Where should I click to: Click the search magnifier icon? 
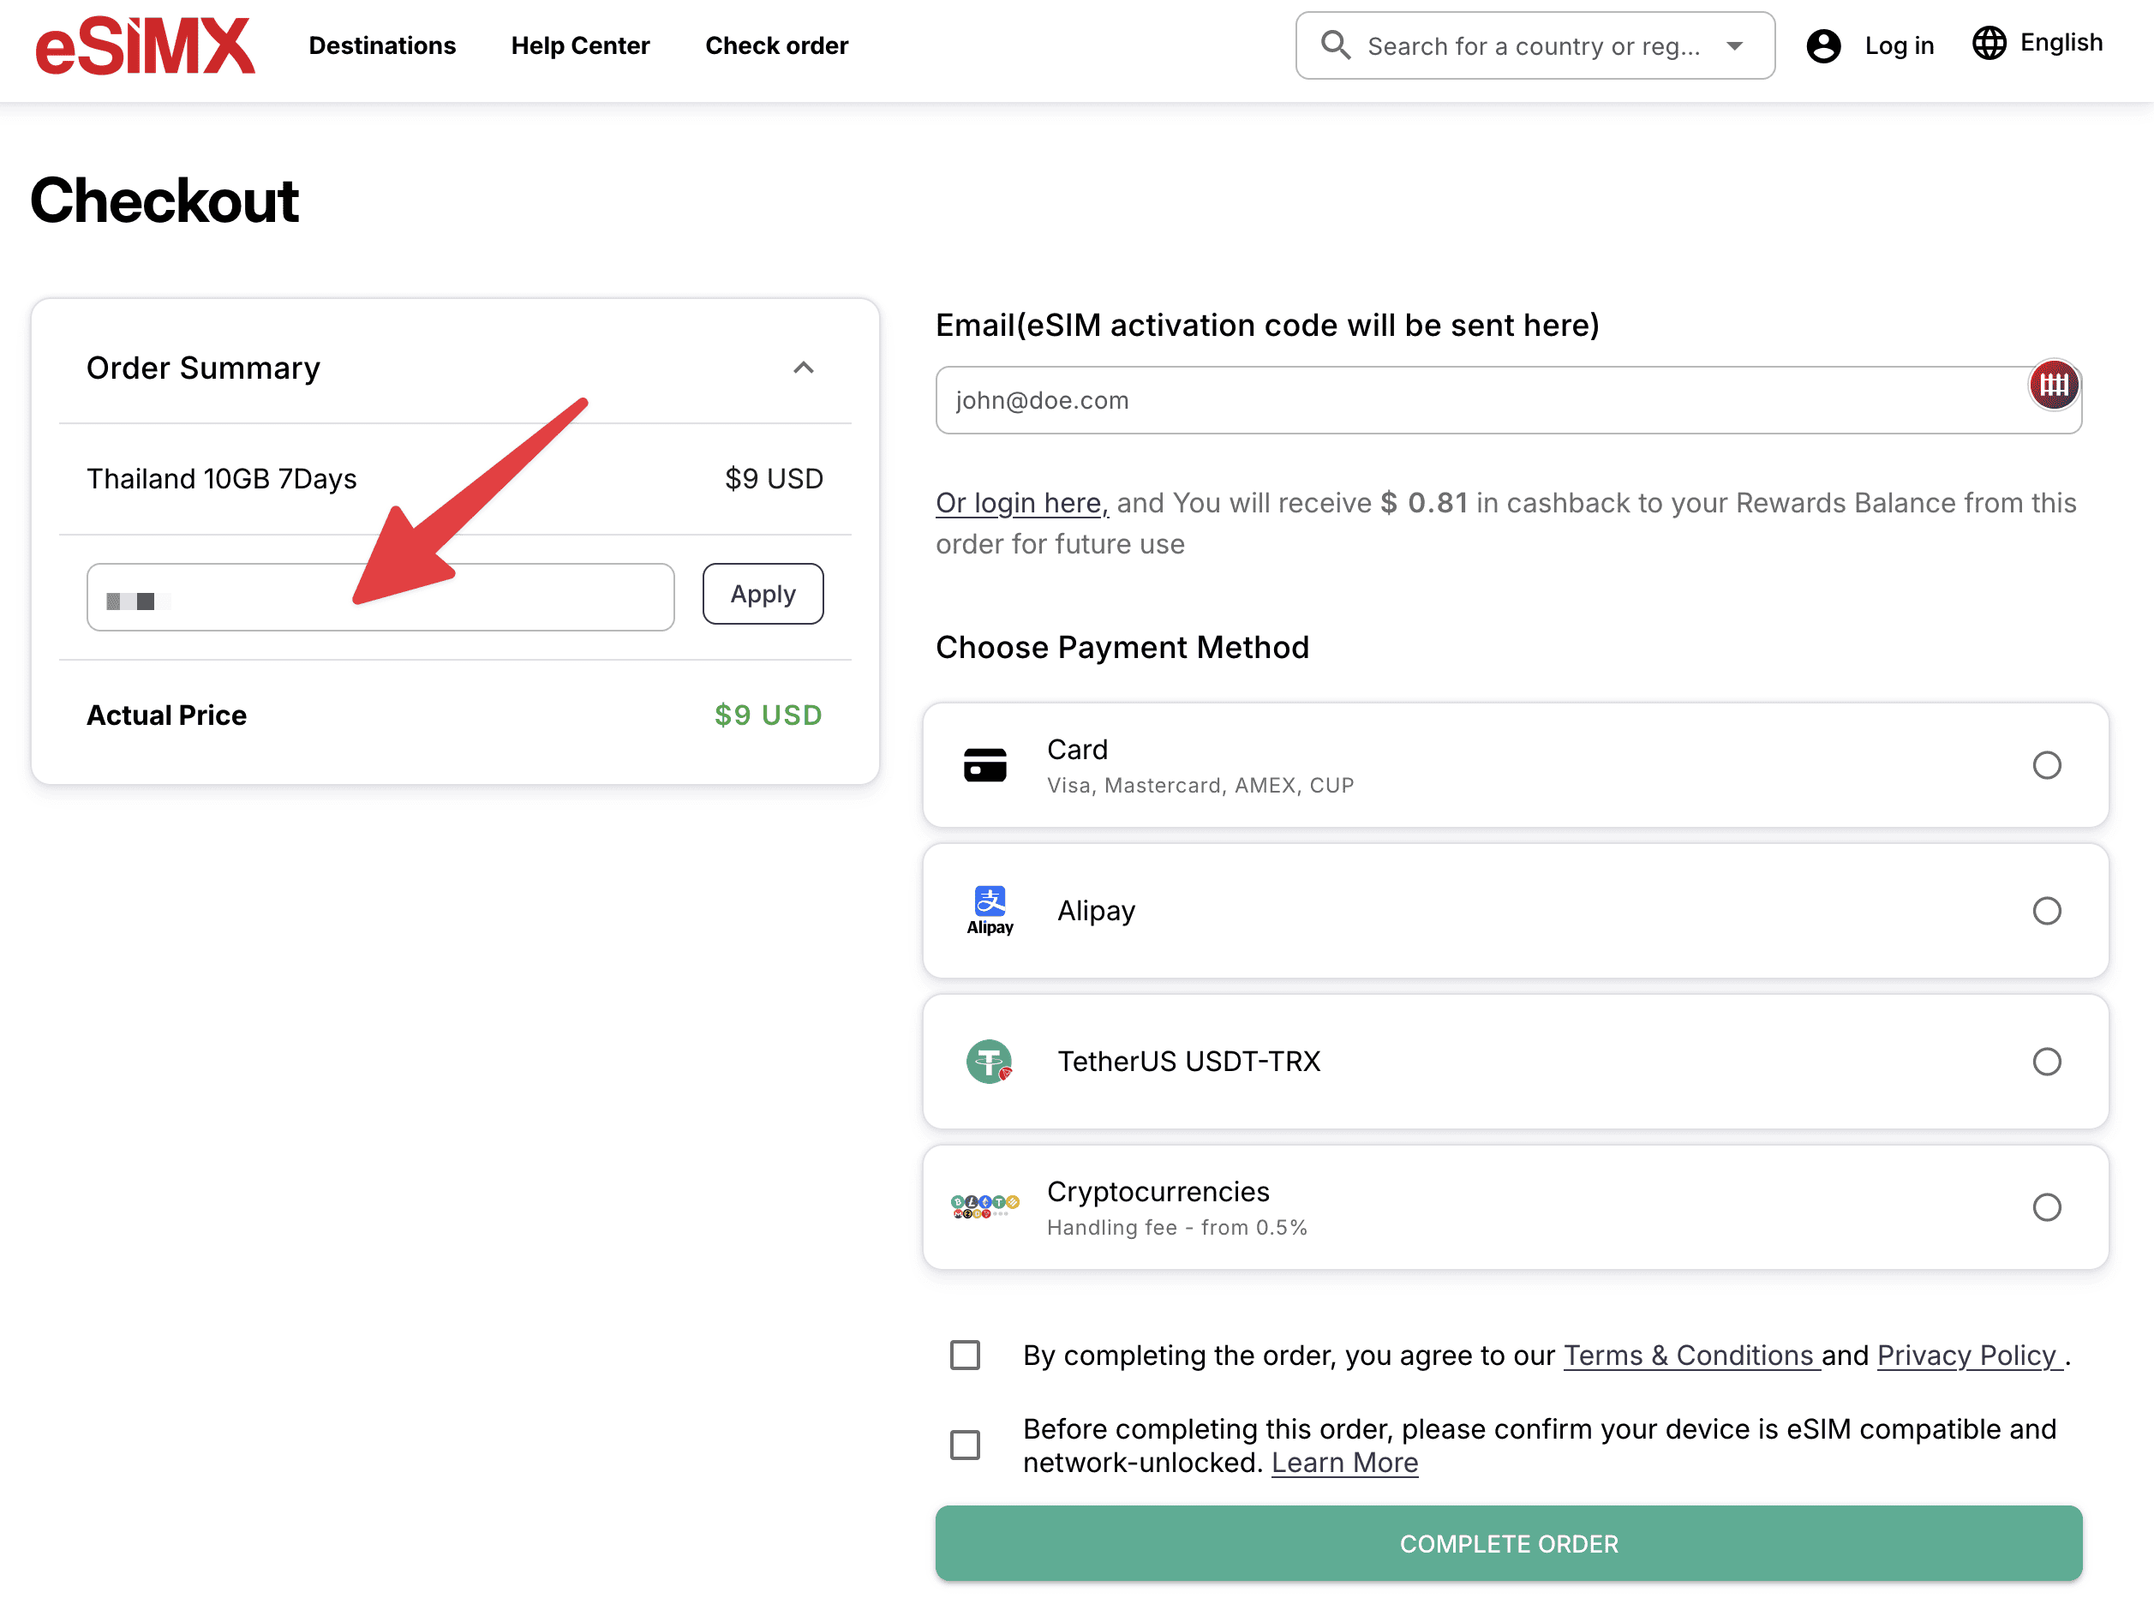[1336, 45]
